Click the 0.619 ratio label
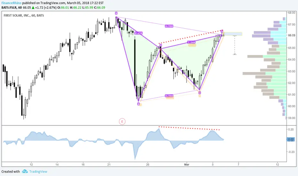This screenshot has width=298, height=176. 138,33
